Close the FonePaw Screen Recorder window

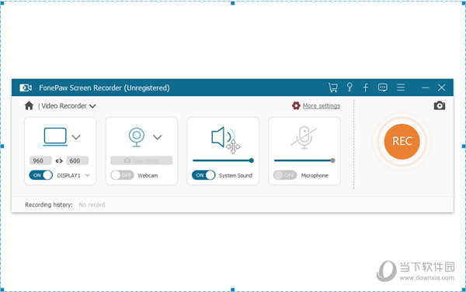(x=442, y=88)
